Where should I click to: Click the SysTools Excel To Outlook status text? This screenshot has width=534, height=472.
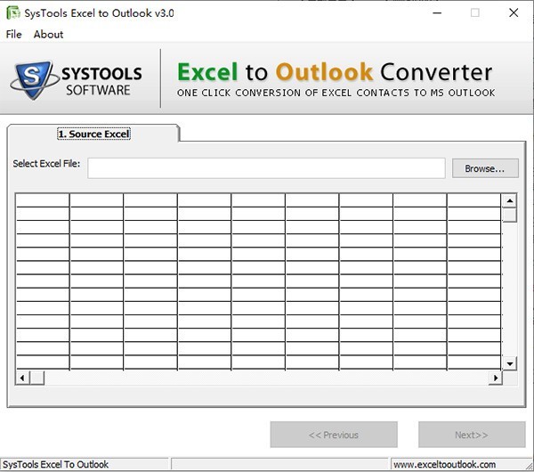click(55, 465)
